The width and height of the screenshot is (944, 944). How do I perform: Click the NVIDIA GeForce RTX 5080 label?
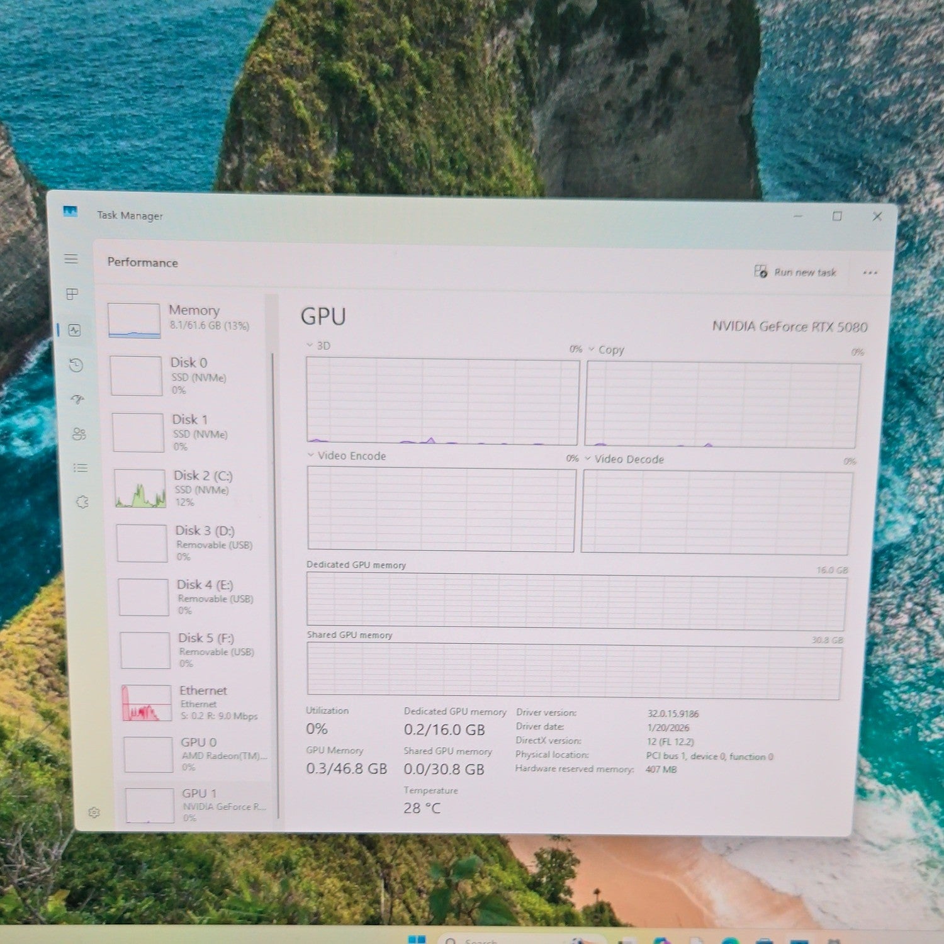(790, 327)
